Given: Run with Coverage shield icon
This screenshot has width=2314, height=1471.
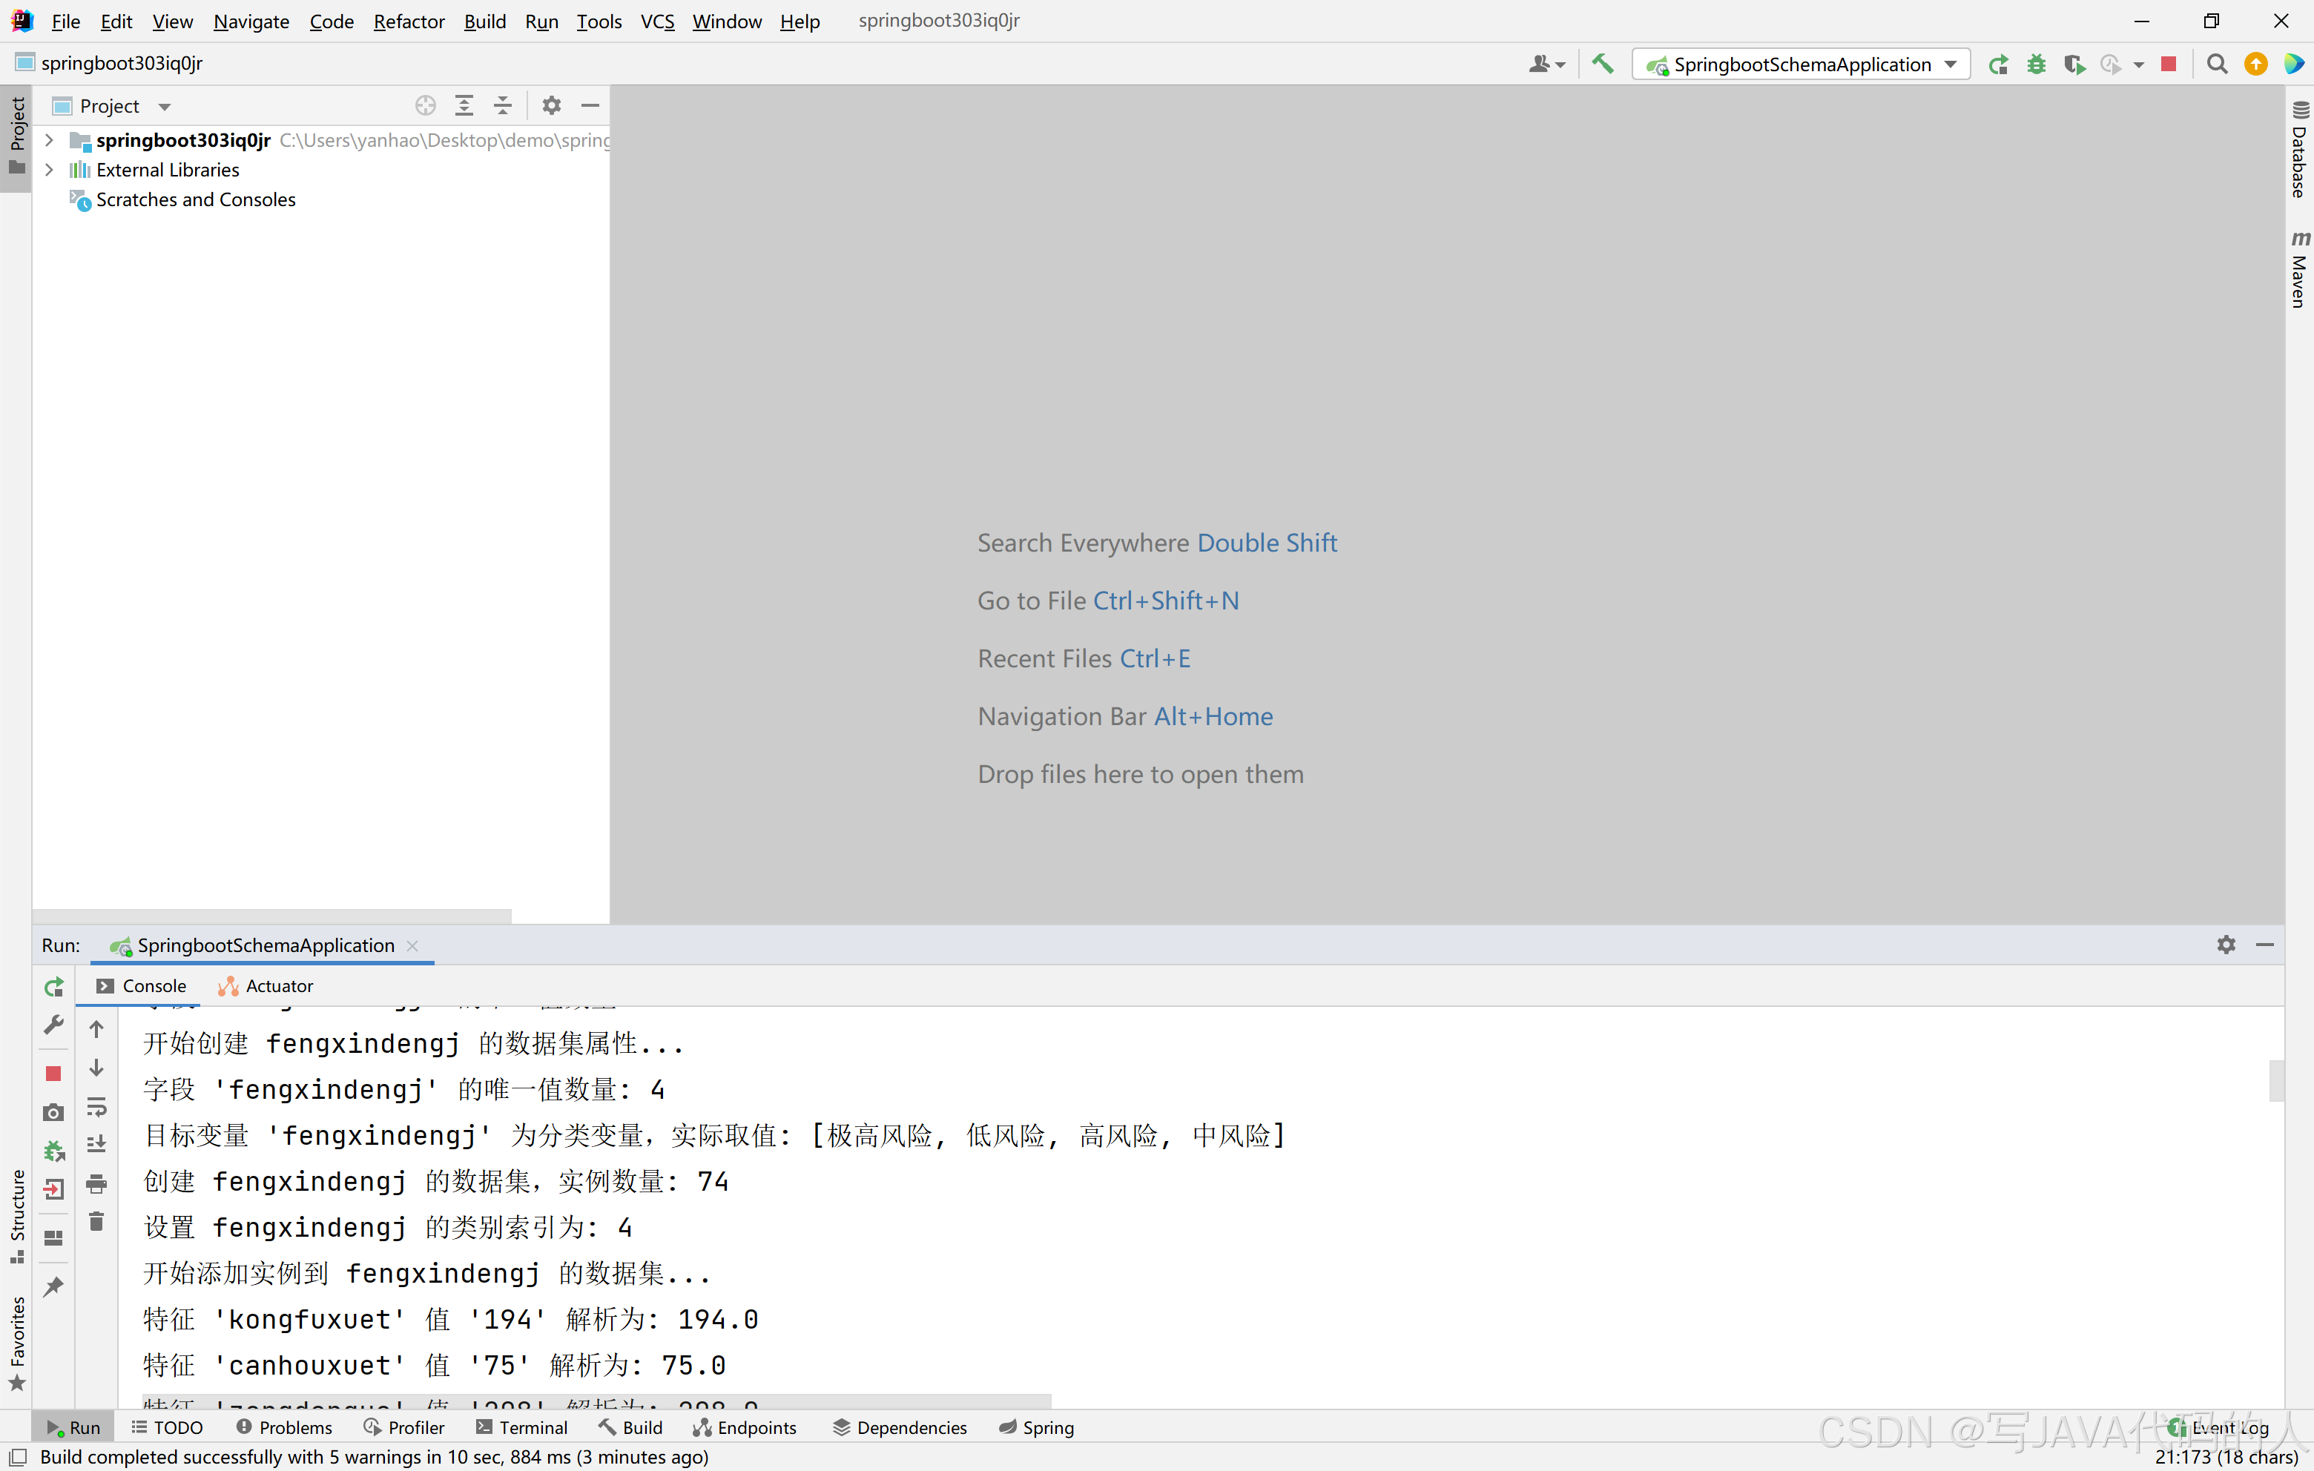Looking at the screenshot, I should pos(2074,65).
